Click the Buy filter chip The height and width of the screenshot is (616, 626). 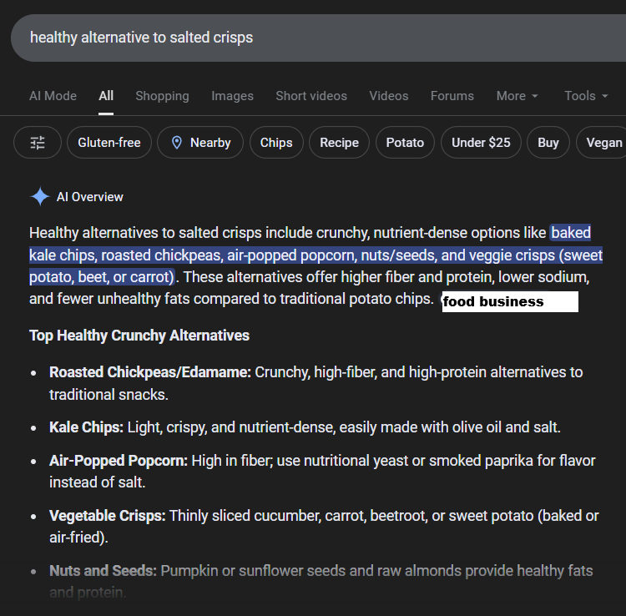pyautogui.click(x=548, y=143)
